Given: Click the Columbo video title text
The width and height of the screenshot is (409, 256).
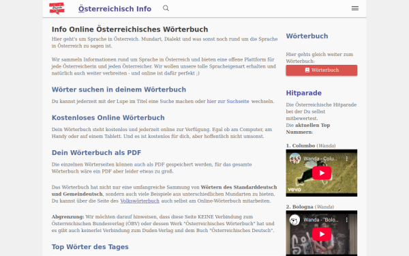Looking at the screenshot, I should pyautogui.click(x=320, y=158).
